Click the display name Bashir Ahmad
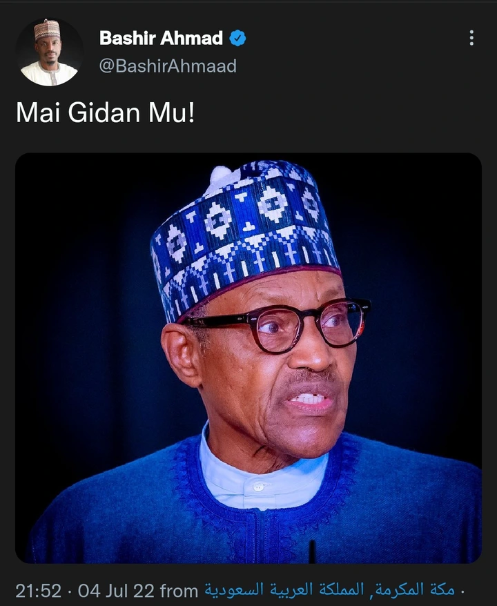497x606 pixels. 161,39
